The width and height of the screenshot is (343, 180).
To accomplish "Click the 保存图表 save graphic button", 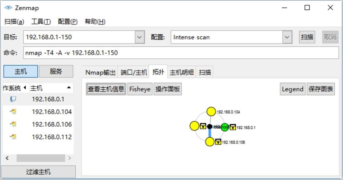I will [321, 89].
